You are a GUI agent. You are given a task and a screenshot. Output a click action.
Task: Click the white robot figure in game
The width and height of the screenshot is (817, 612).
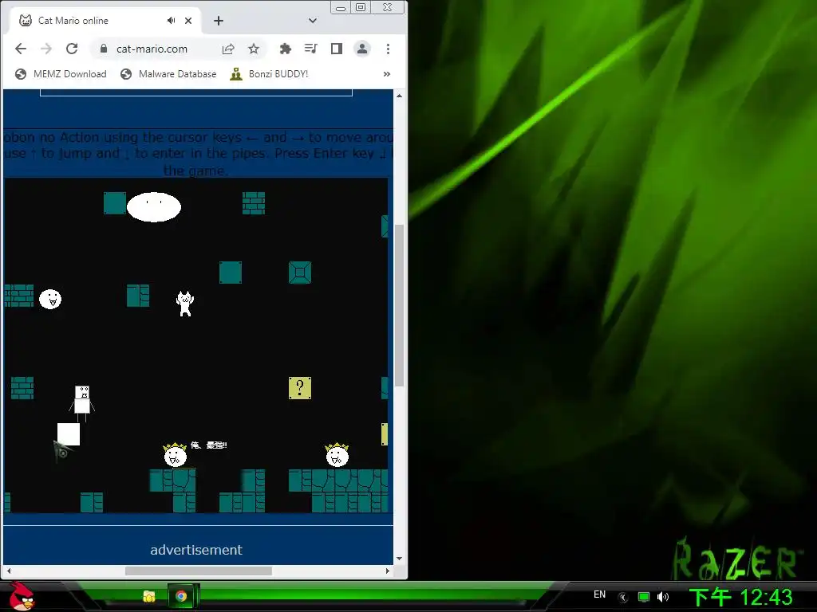[x=82, y=402]
